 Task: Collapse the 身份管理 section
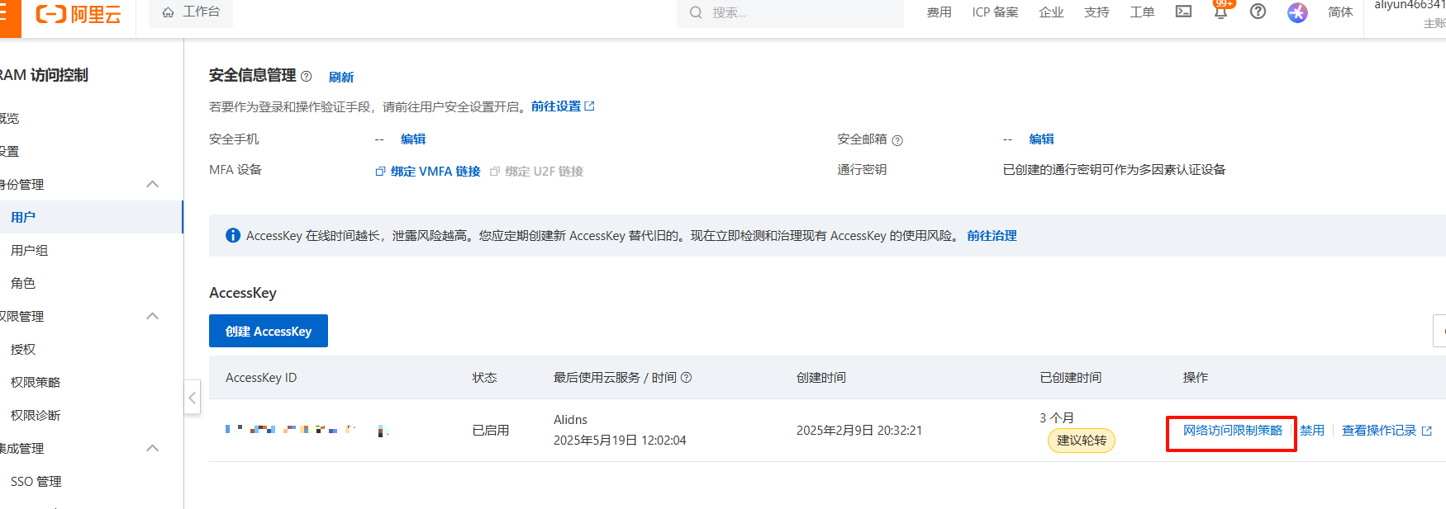click(152, 184)
